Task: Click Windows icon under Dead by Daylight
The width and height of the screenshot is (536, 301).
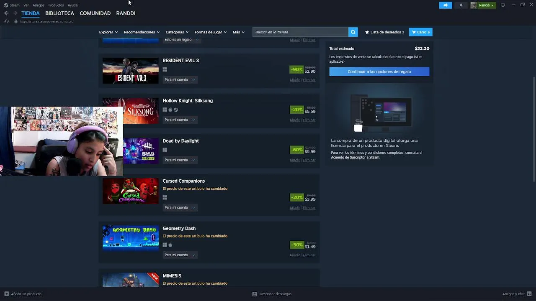Action: coord(165,150)
